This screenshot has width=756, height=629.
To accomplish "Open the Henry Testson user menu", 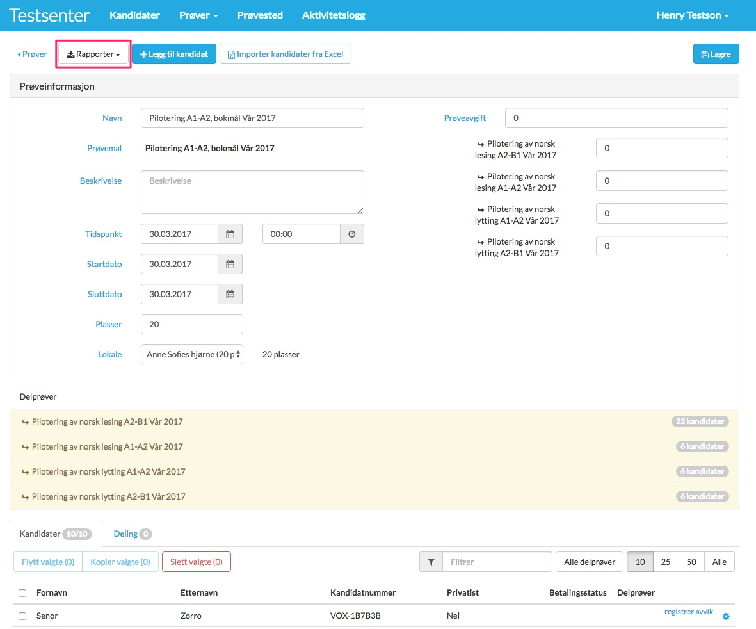I will pos(693,15).
